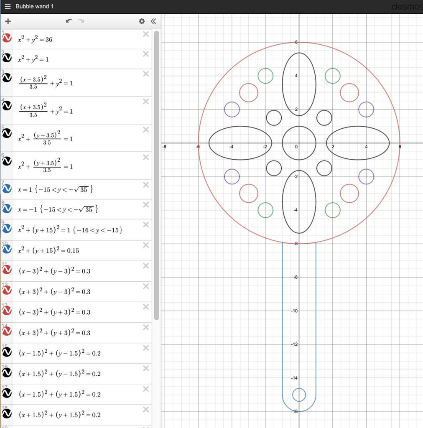The width and height of the screenshot is (423, 428).
Task: Hide the blue segment x=1 expression
Action: point(7,189)
